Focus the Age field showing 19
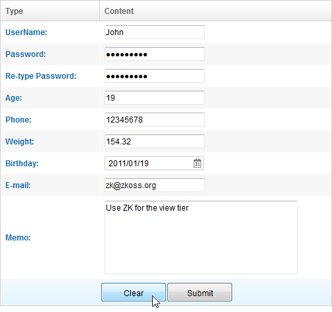 pyautogui.click(x=155, y=97)
